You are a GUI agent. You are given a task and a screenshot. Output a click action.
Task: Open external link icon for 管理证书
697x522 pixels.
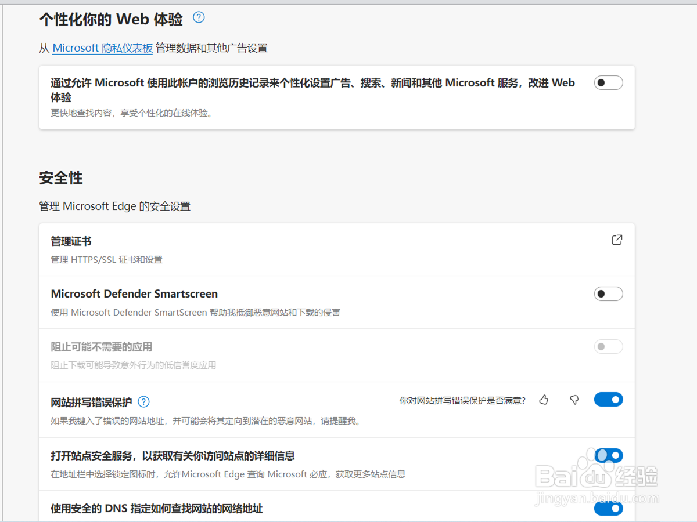click(x=617, y=240)
